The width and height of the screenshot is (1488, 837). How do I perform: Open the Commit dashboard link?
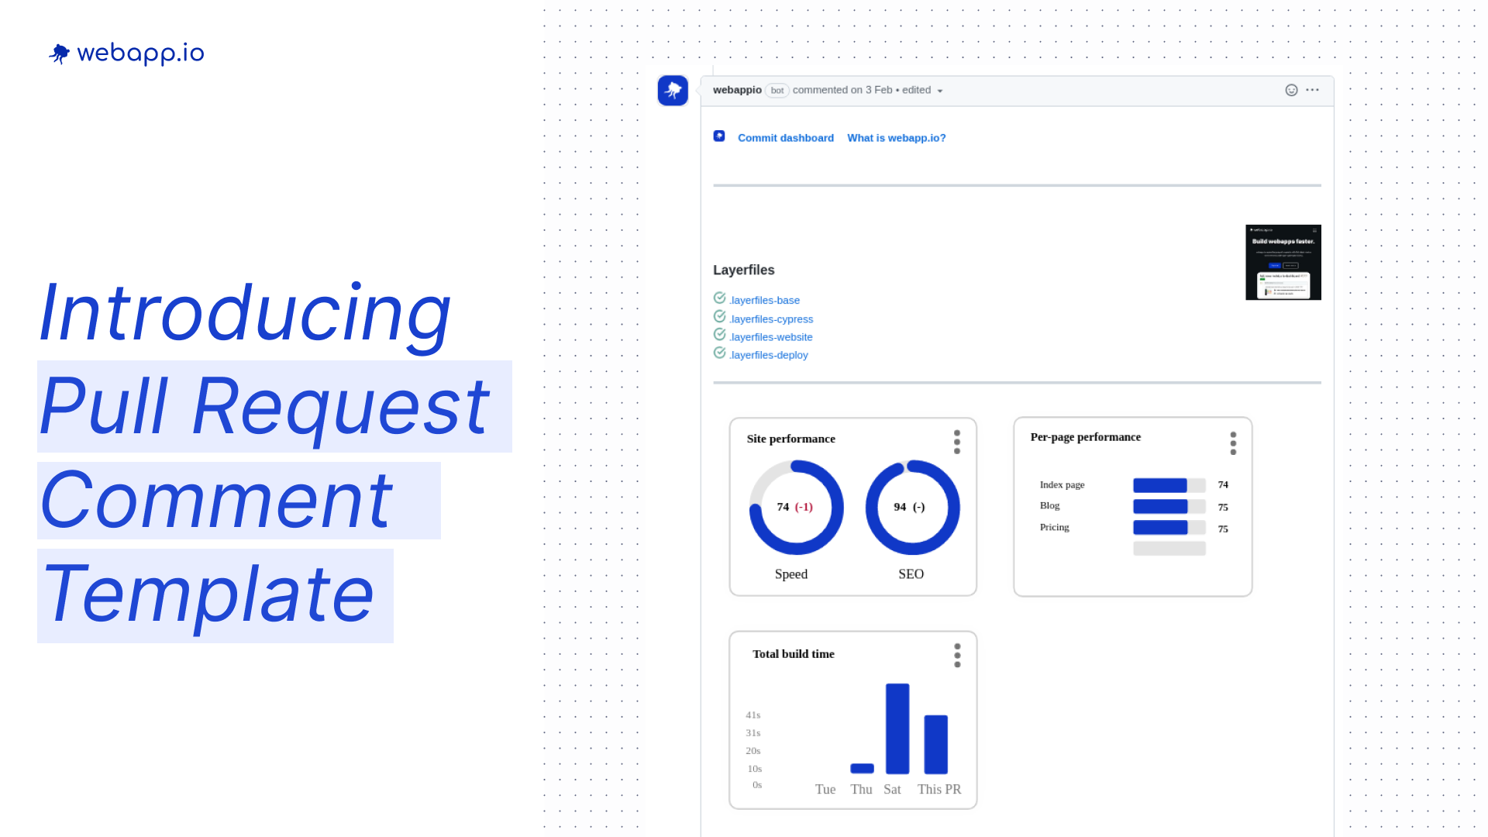[x=786, y=138]
